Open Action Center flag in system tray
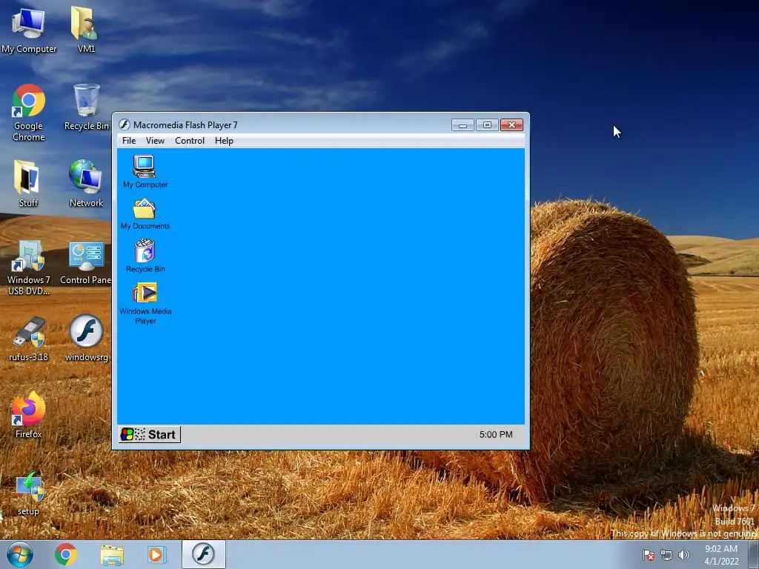Screen dimensions: 759x569 (648, 555)
